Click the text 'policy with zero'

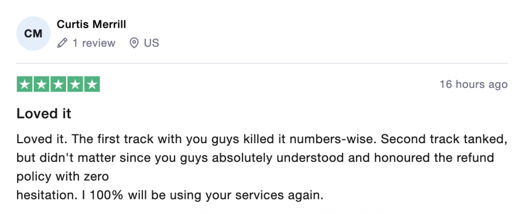[x=63, y=176]
